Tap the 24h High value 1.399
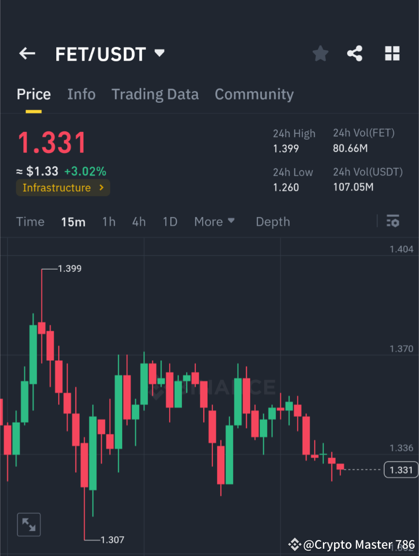419x556 pixels. point(286,148)
